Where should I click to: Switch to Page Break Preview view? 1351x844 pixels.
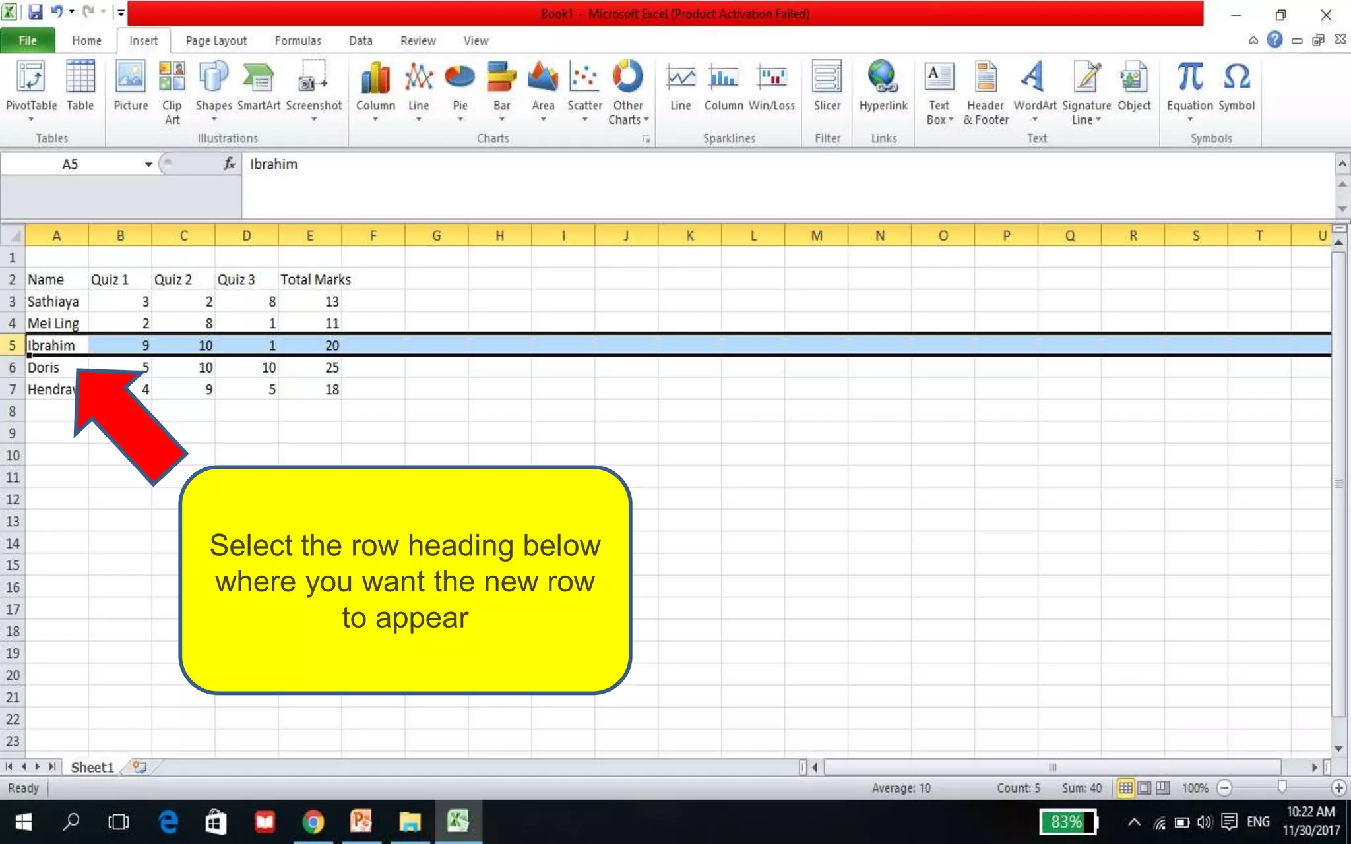[1163, 788]
